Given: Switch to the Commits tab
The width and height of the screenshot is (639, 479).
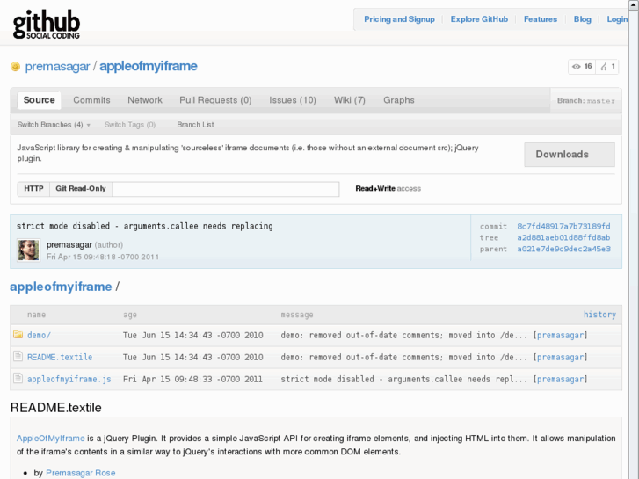Looking at the screenshot, I should 91,100.
